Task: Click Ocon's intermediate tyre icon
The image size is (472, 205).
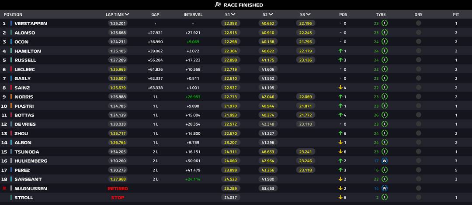Action: pos(385,41)
